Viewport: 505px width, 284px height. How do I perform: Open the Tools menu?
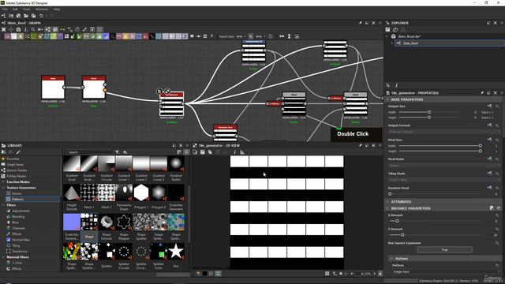tap(26, 9)
